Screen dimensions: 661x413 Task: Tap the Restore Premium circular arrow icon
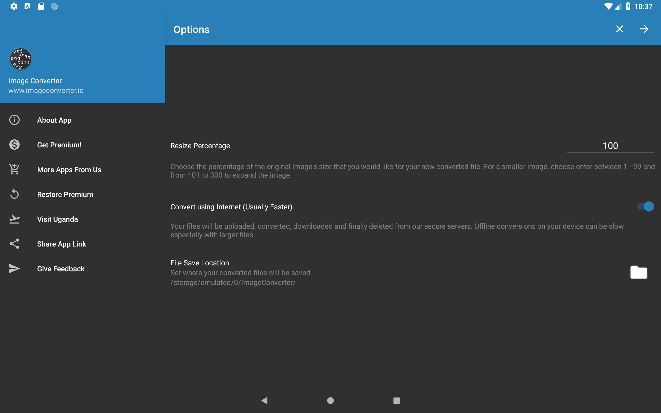click(x=14, y=194)
